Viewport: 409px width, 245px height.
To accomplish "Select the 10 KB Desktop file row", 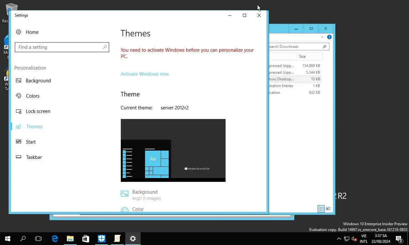I will (x=295, y=79).
